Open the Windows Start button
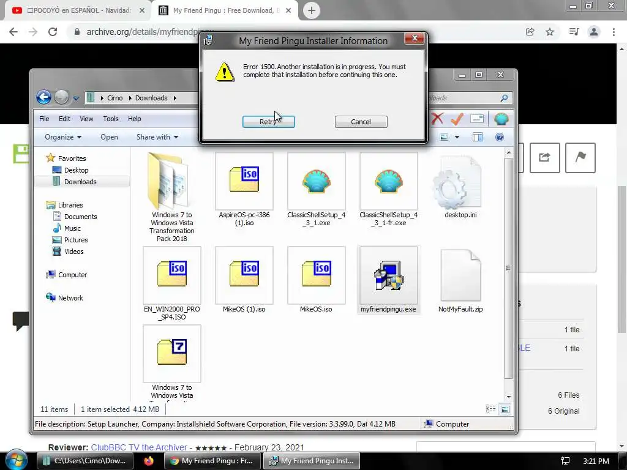This screenshot has height=470, width=627. (x=16, y=460)
